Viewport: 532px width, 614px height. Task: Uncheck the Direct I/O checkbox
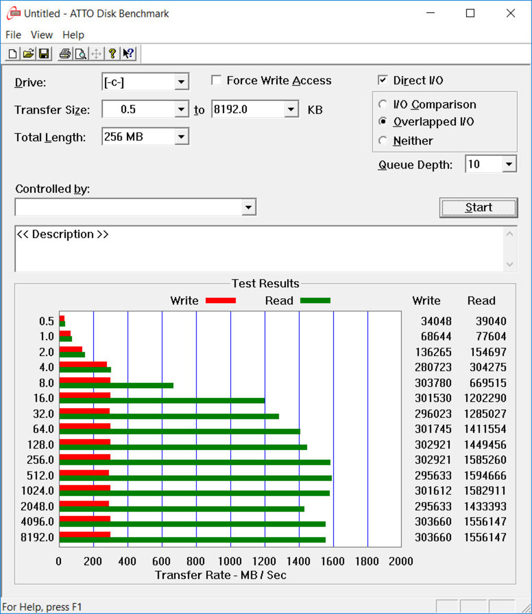(383, 80)
